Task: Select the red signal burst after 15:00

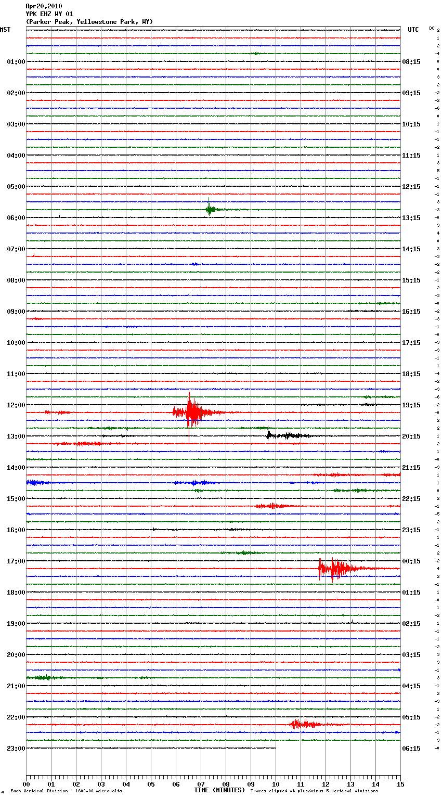Action: click(273, 506)
